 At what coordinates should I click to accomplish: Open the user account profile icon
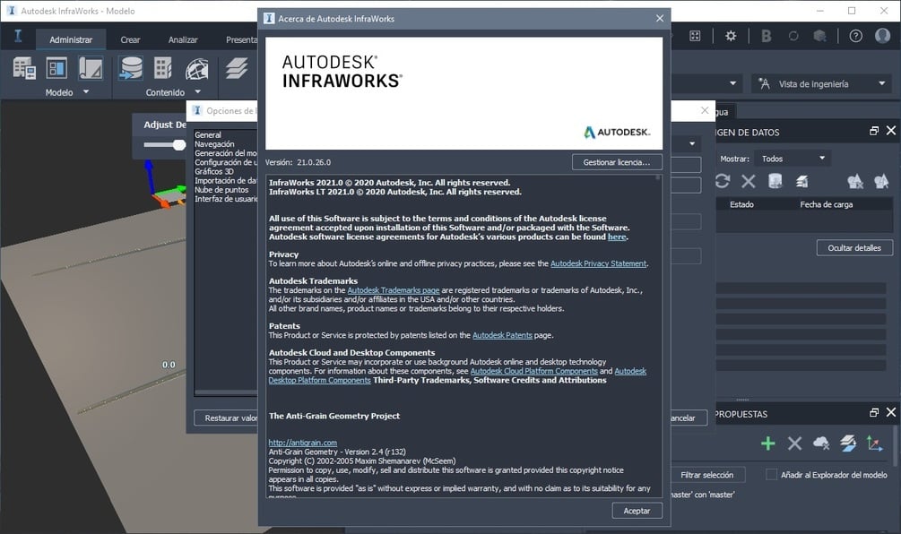(x=882, y=36)
